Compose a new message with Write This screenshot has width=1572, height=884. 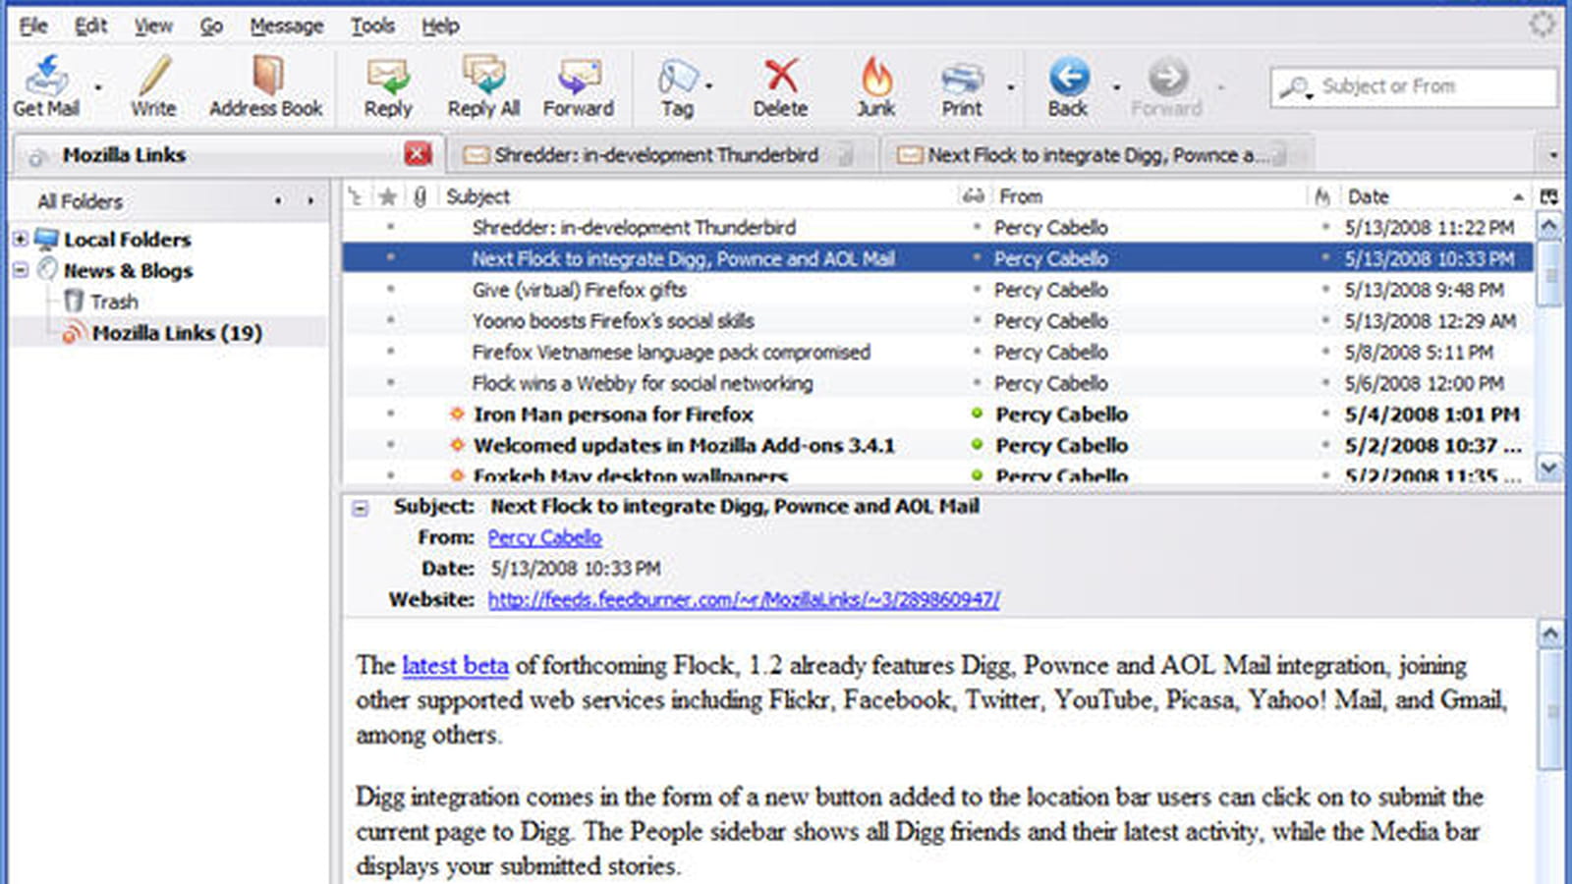coord(153,86)
